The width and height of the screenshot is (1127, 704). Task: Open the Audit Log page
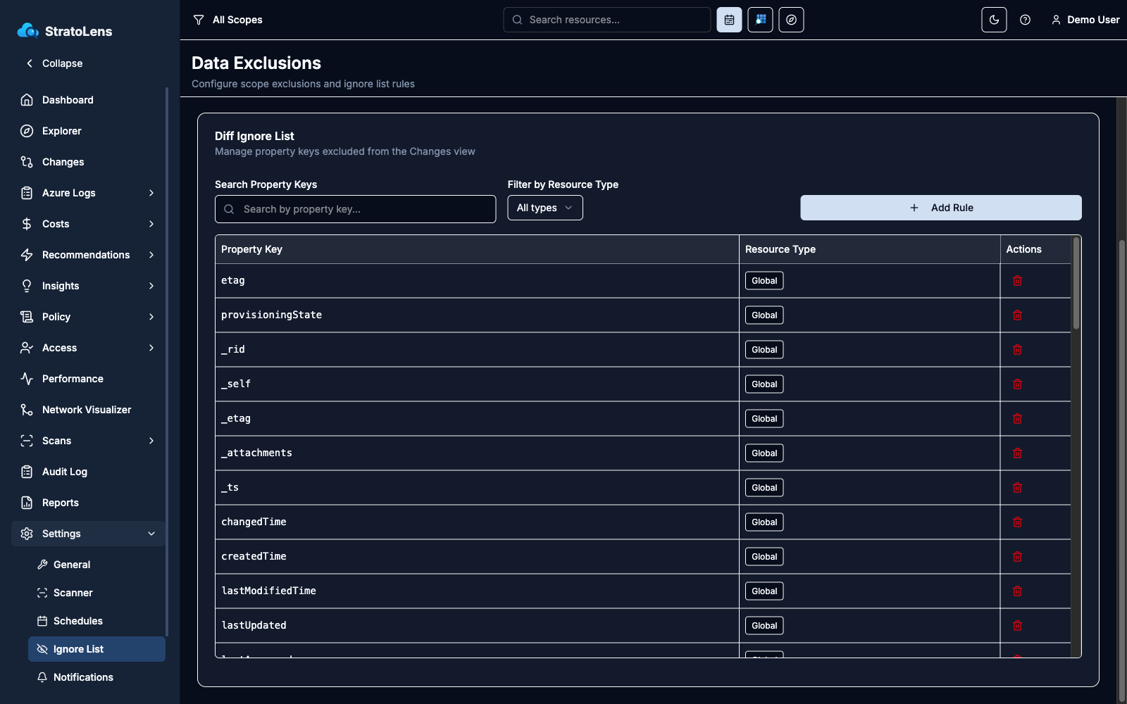pyautogui.click(x=88, y=472)
